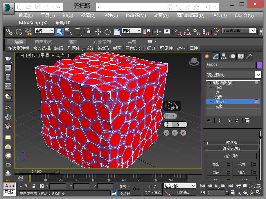Select the Link tool in the toolbar
The width and height of the screenshot is (266, 199).
(9, 32)
